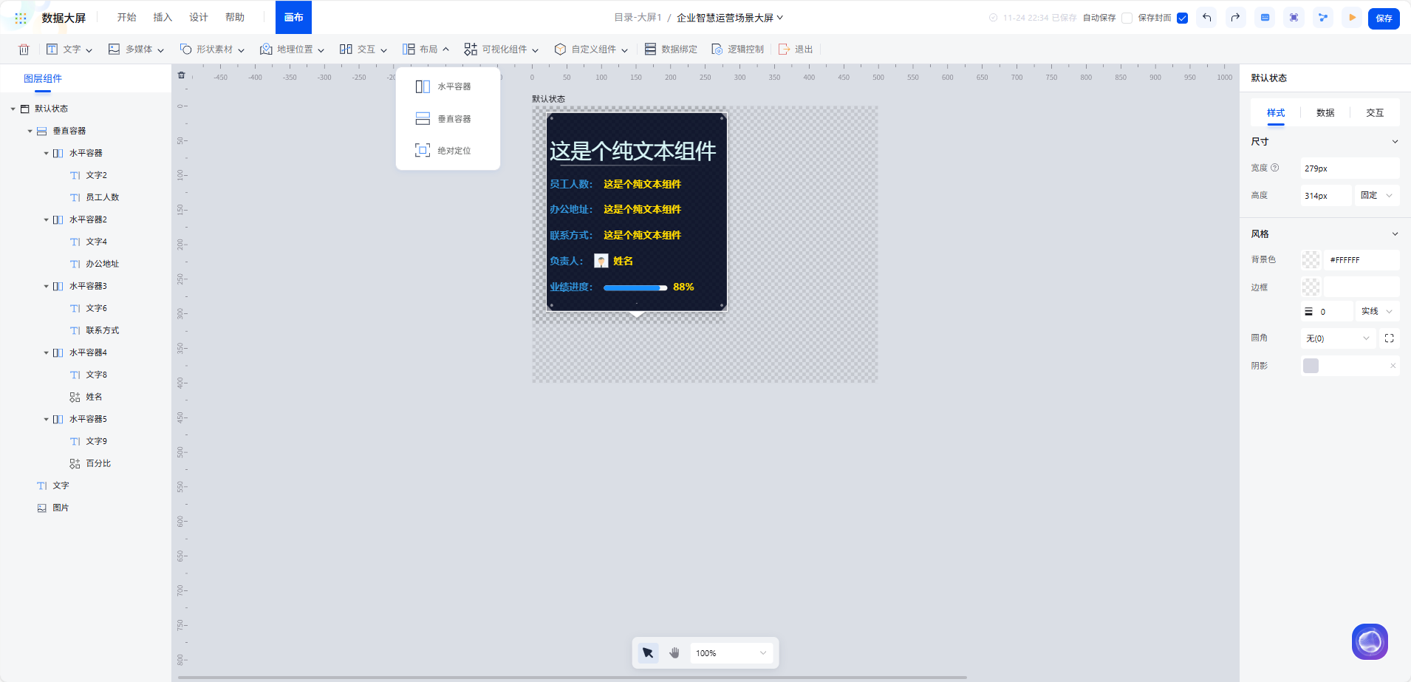The image size is (1411, 682).
Task: Open the 背景色 background color swatch
Action: [1312, 259]
